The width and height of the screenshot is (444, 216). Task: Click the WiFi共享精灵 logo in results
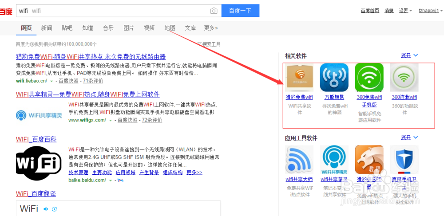point(40,115)
